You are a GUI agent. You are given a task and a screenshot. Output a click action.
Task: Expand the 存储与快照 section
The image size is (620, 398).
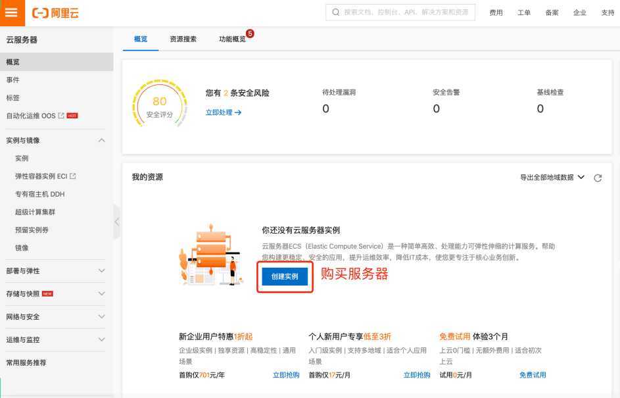(102, 293)
